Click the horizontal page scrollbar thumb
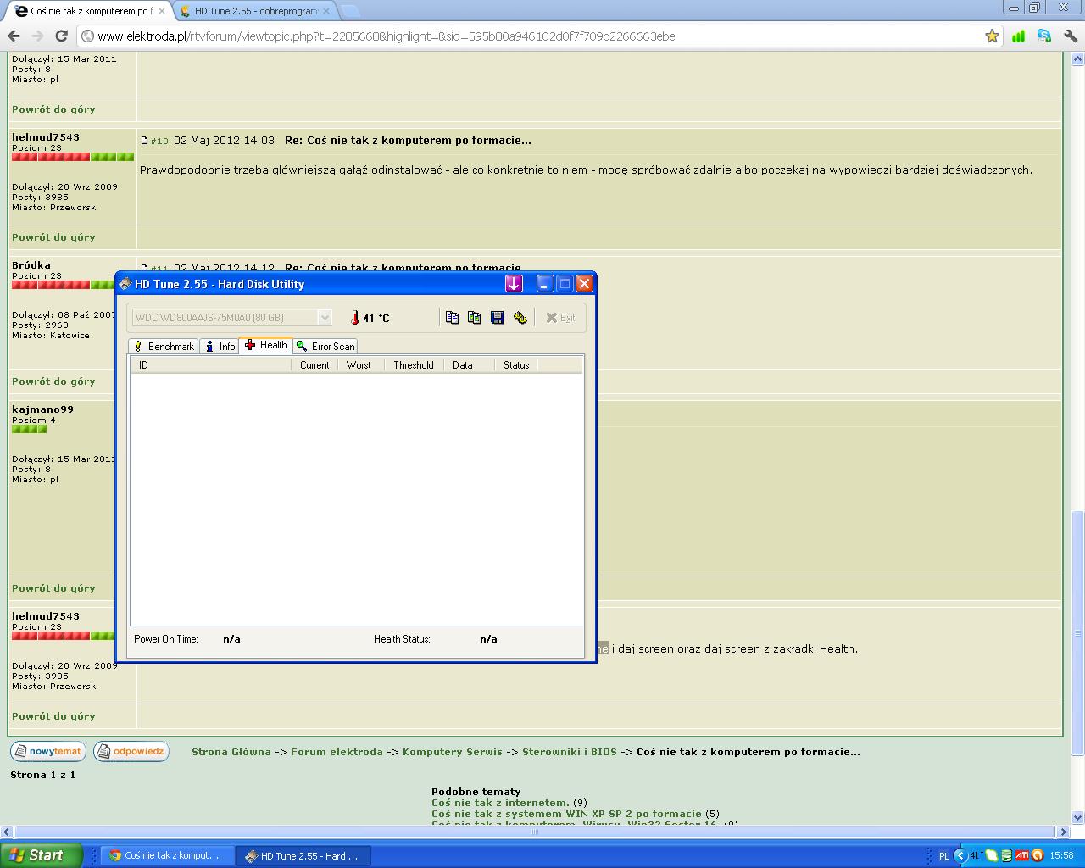 click(535, 832)
